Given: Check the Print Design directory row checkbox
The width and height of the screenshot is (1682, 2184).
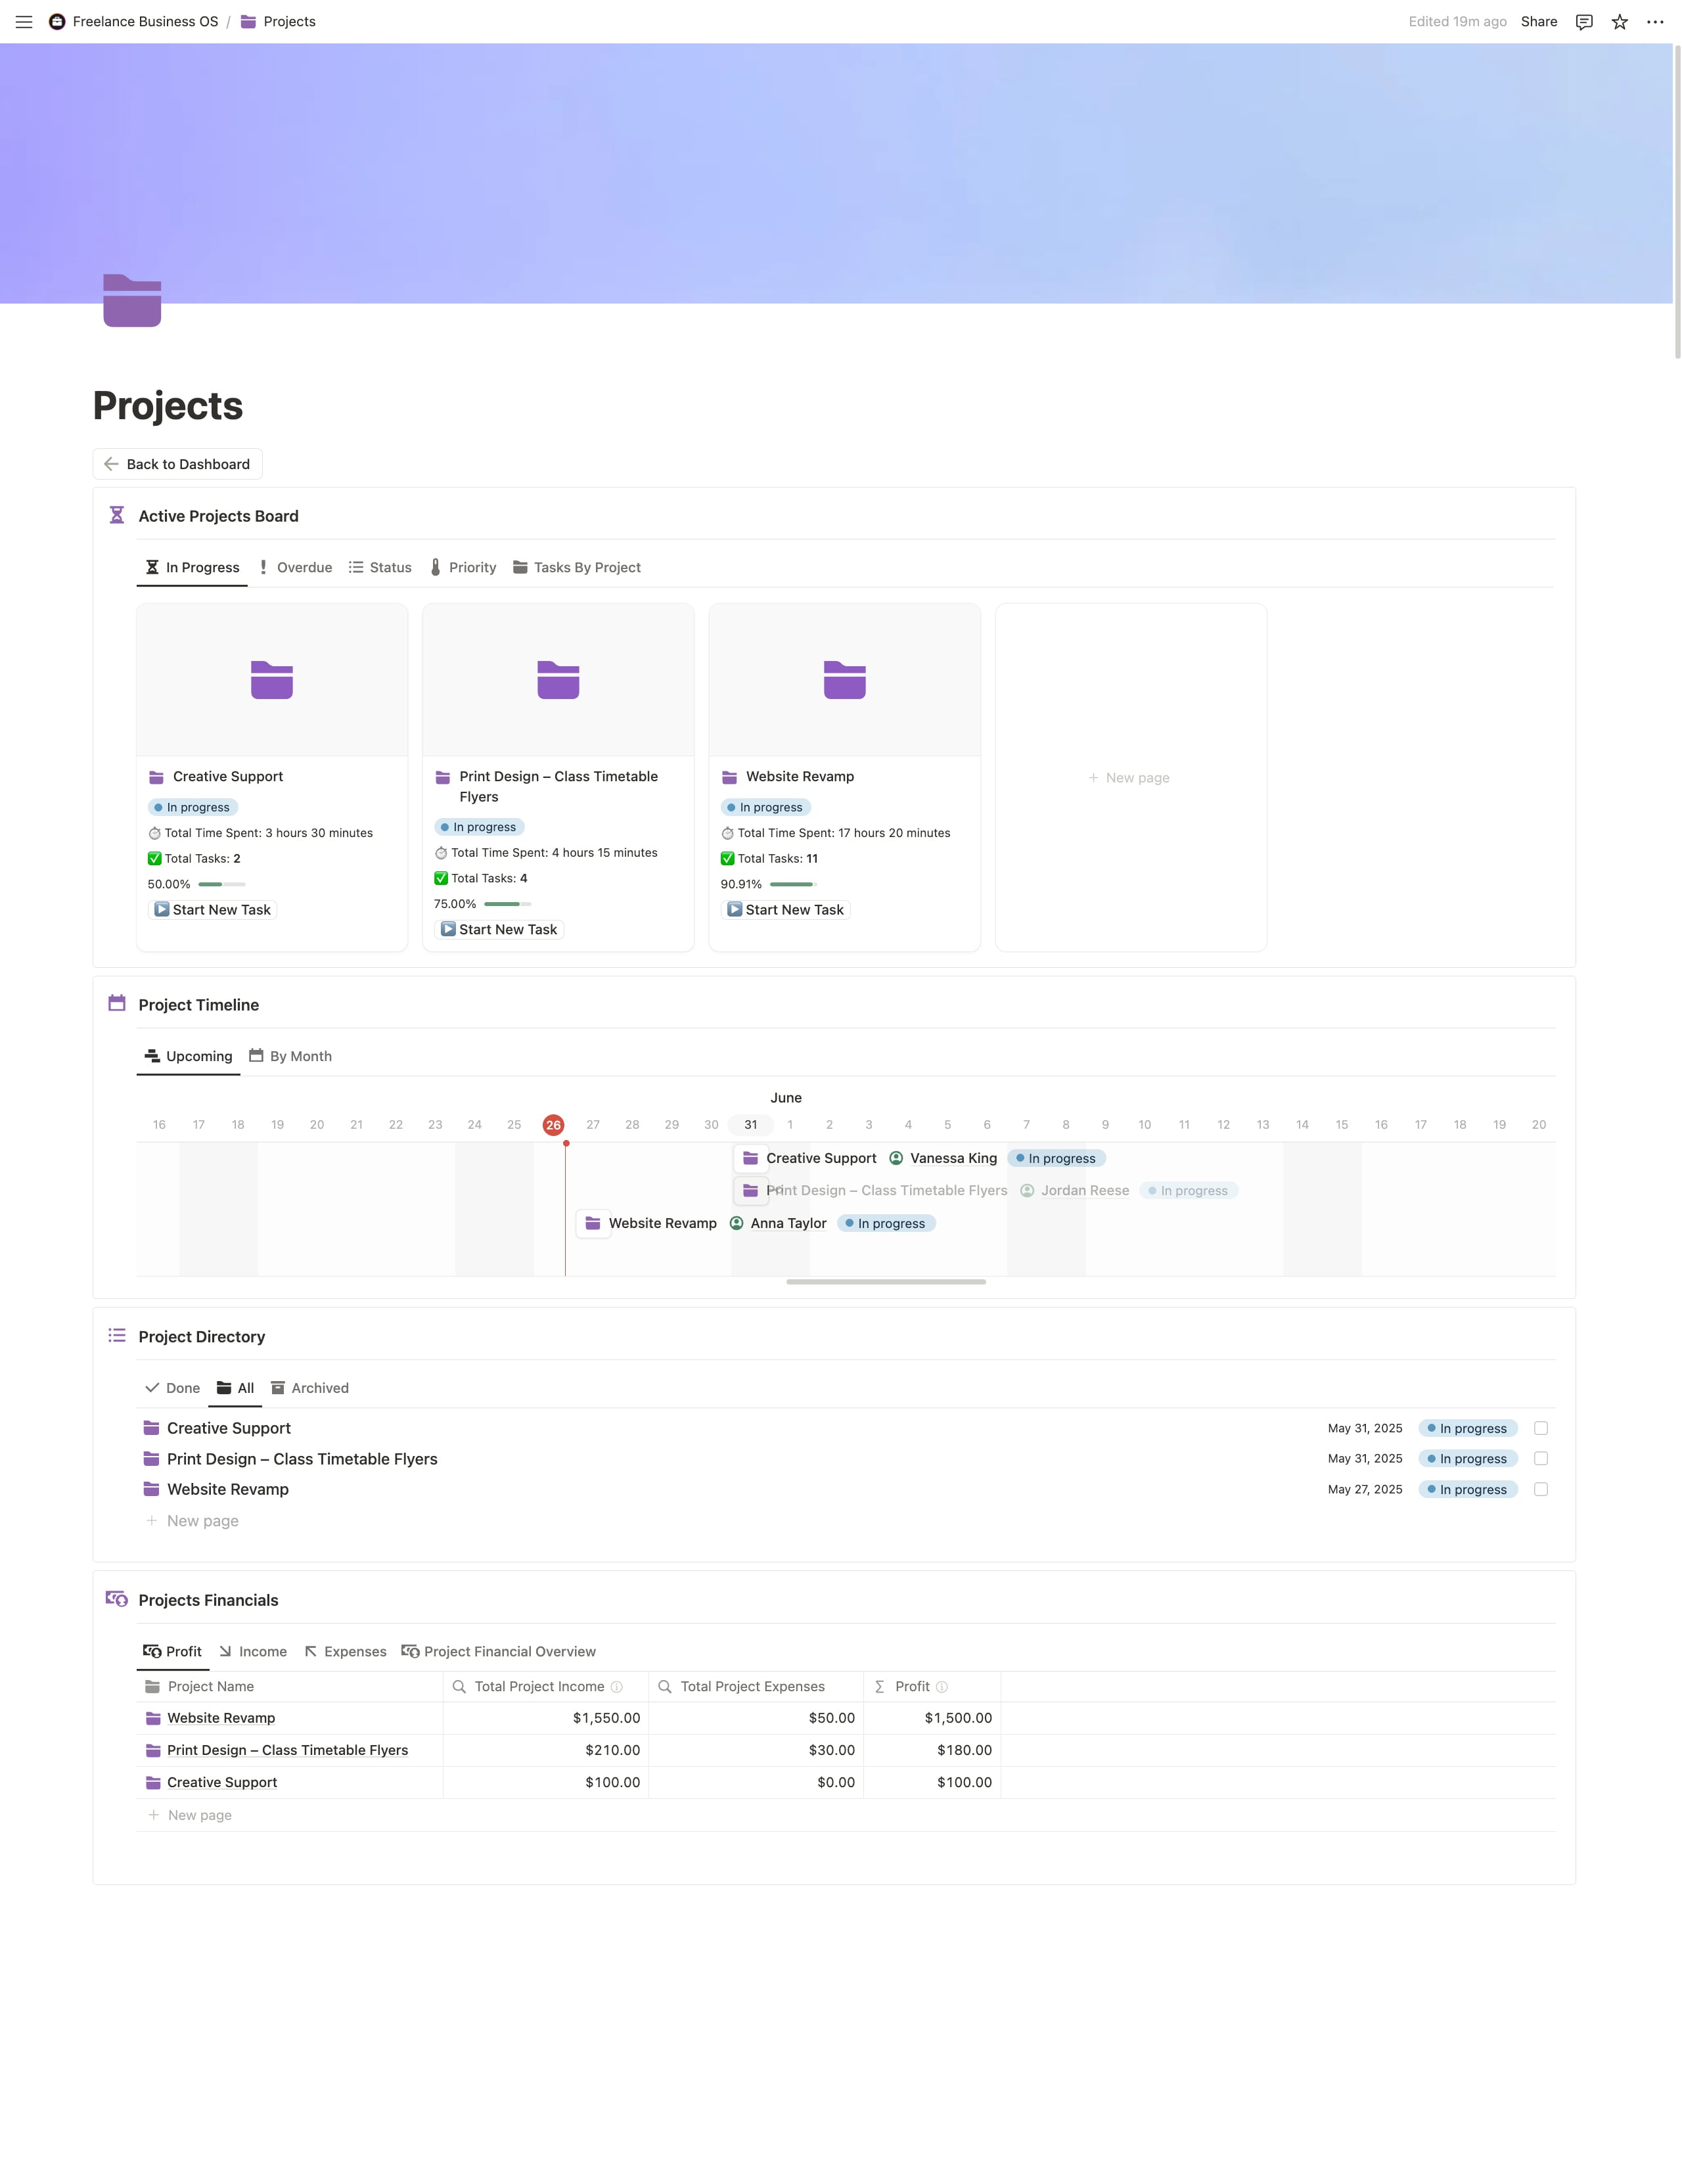Looking at the screenshot, I should 1541,1459.
